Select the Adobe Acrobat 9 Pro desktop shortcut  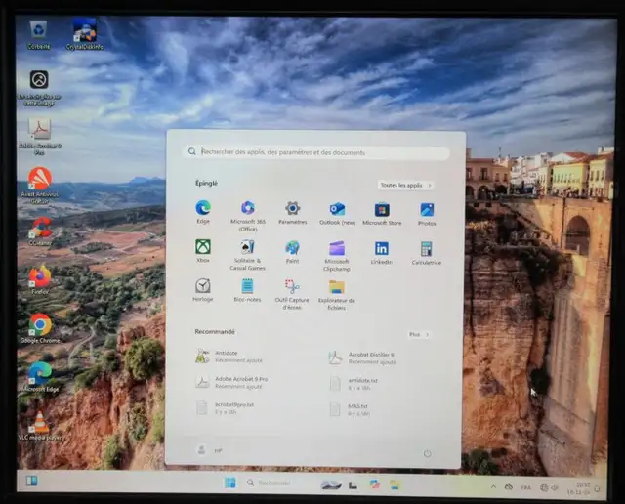[x=39, y=137]
